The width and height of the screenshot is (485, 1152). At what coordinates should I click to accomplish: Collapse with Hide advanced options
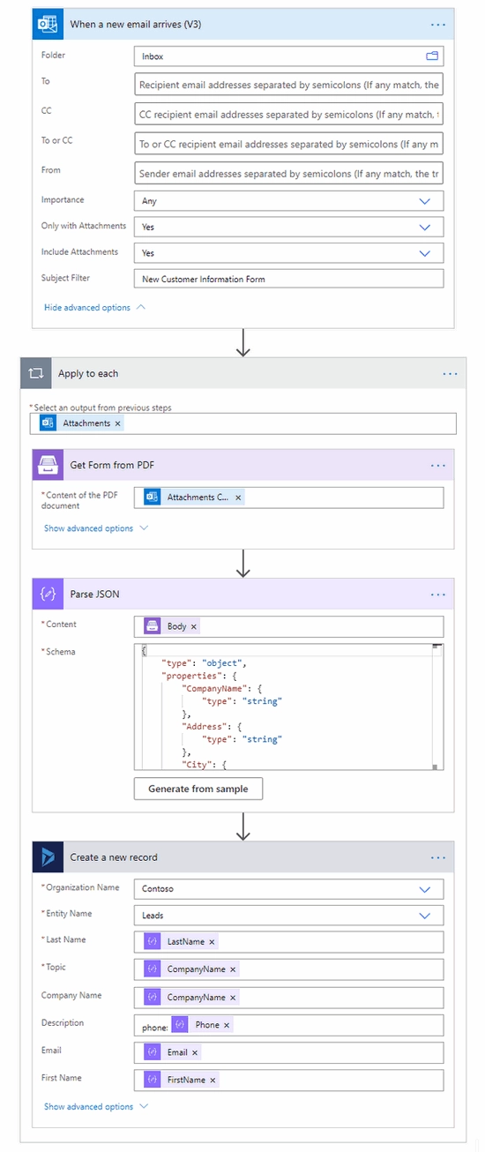(x=94, y=308)
